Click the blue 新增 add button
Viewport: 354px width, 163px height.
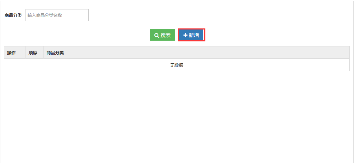pos(191,35)
